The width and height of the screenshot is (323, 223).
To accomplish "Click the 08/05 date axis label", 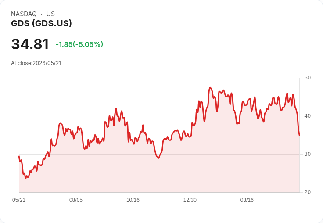I will (76, 200).
